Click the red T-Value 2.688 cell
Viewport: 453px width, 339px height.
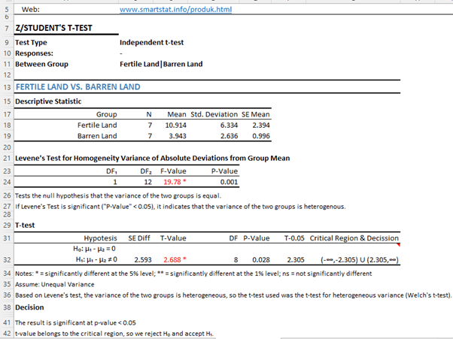[x=175, y=259]
